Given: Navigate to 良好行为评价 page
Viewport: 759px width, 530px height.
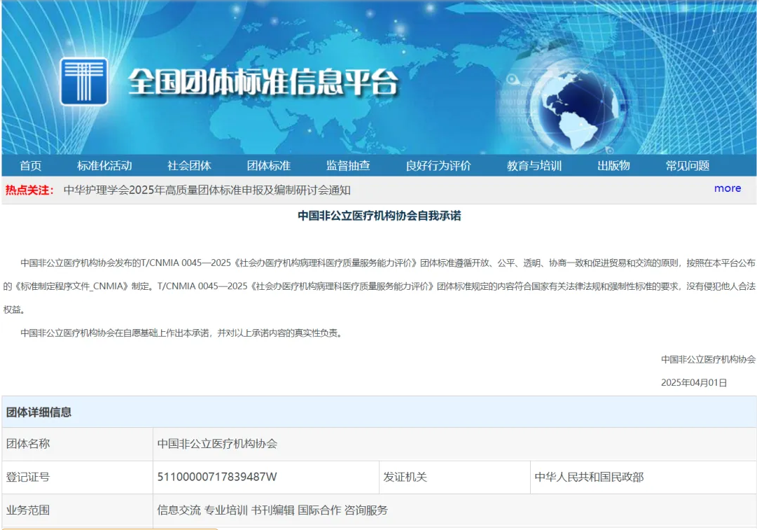Looking at the screenshot, I should click(438, 165).
